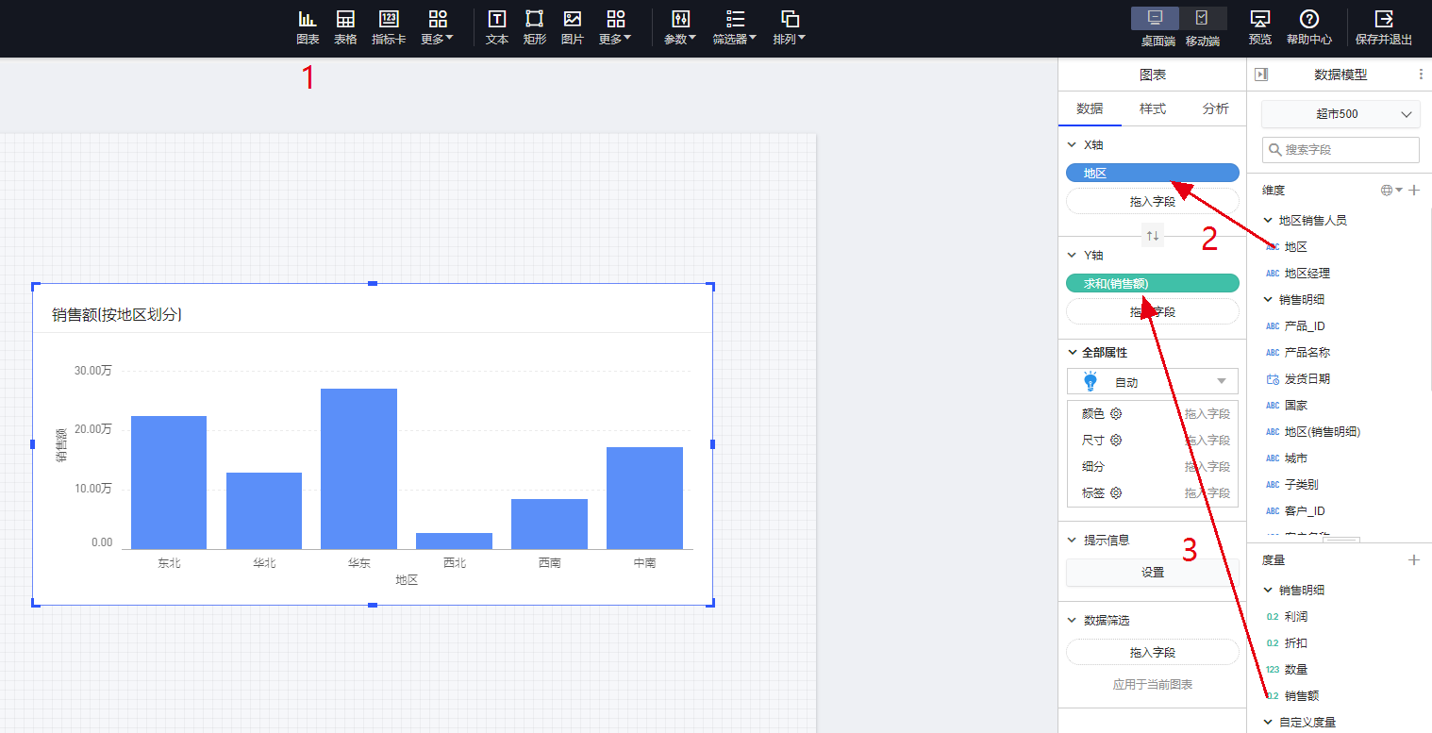
Task: Insert a rectangle shape
Action: (x=534, y=27)
